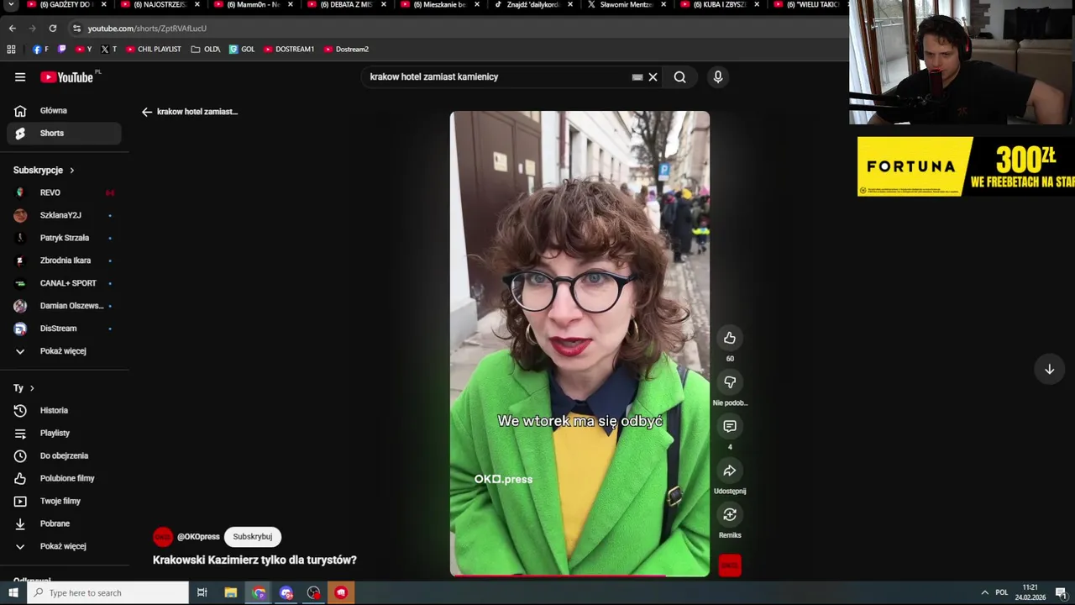This screenshot has height=605, width=1075.
Task: Click the address bar URL
Action: point(147,29)
